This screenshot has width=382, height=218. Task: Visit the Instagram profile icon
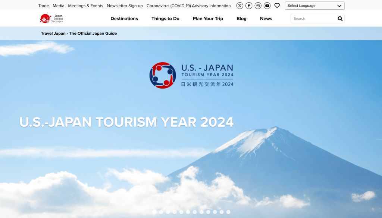click(258, 6)
